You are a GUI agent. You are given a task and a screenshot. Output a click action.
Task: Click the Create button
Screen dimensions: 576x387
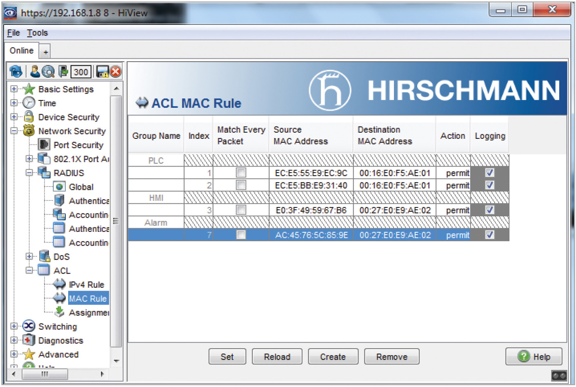point(333,356)
